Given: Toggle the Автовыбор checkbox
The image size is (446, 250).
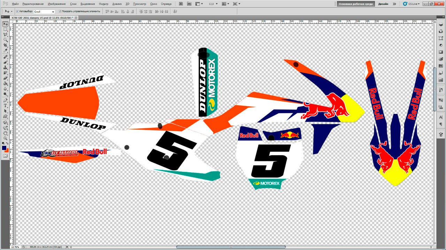Looking at the screenshot, I should [x=17, y=11].
